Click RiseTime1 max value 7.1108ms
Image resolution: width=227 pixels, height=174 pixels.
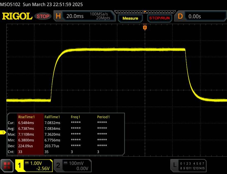tap(26, 134)
